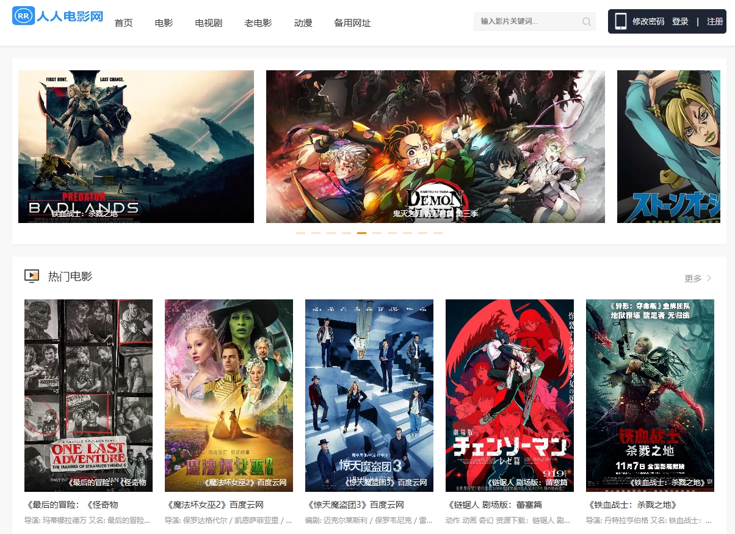Click the 备用网址 link
This screenshot has width=735, height=534.
click(352, 23)
